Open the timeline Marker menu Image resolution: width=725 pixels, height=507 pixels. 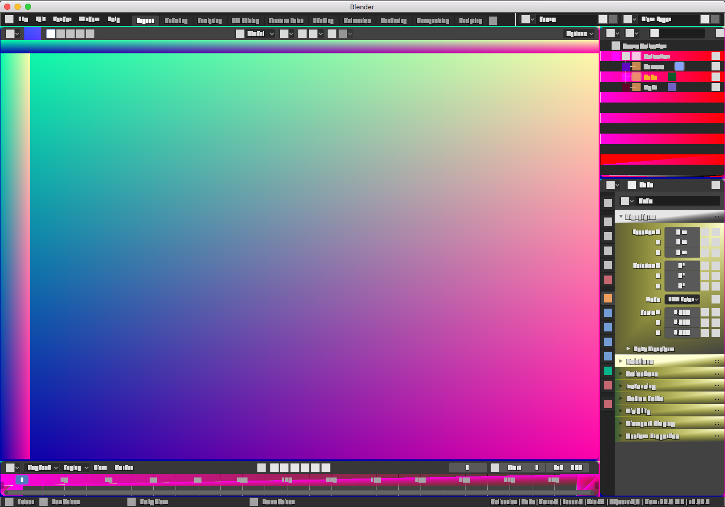124,468
